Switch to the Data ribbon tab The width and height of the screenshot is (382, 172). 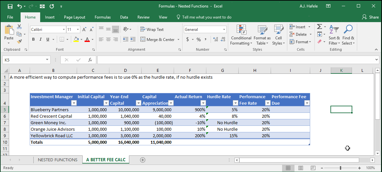(124, 17)
